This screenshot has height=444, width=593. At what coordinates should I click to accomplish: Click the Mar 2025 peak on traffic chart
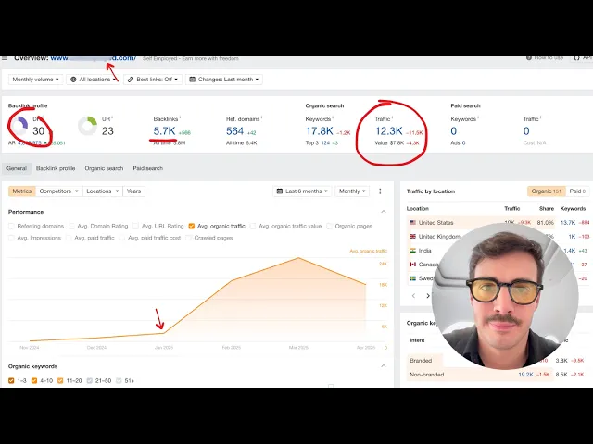[298, 258]
